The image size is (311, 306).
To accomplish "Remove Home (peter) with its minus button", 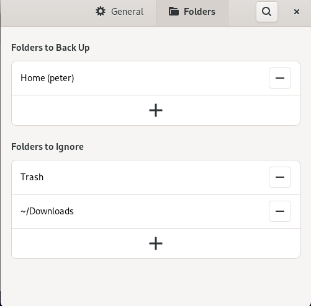I will click(280, 78).
